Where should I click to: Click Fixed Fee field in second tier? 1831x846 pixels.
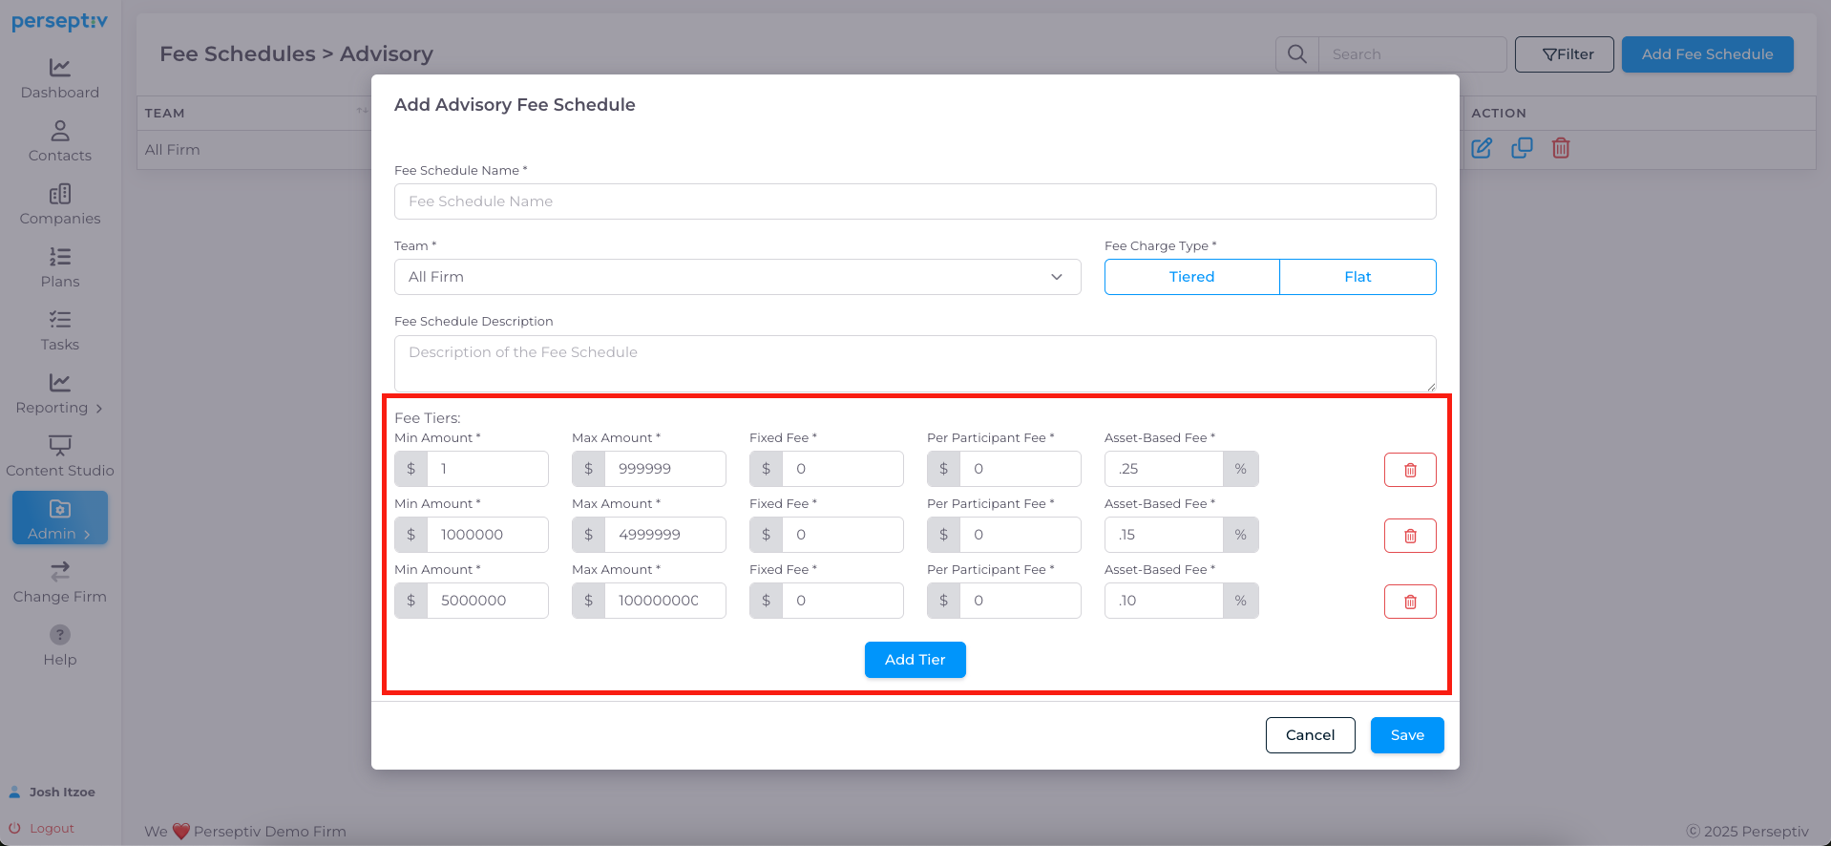click(842, 535)
